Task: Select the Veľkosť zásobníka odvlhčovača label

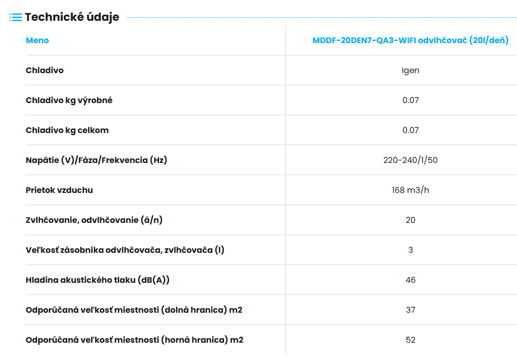Action: 125,250
